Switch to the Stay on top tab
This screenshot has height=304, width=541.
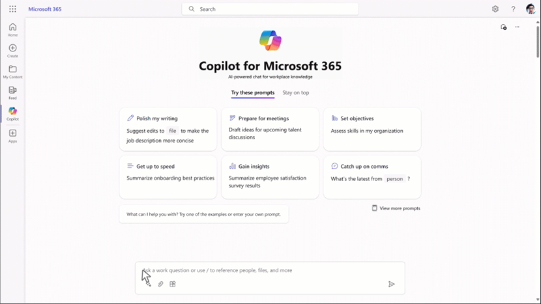coord(296,92)
